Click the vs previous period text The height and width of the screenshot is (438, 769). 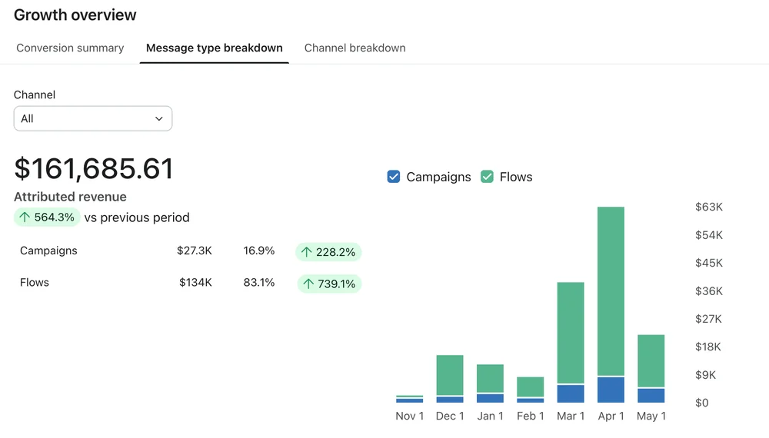point(137,217)
